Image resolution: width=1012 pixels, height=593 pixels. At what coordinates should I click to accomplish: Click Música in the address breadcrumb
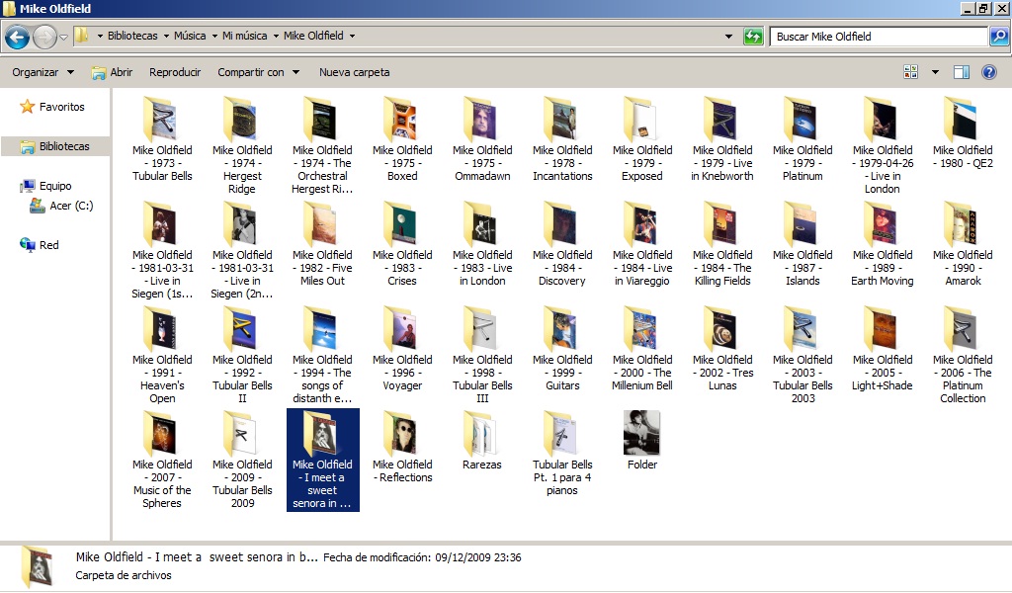point(190,37)
